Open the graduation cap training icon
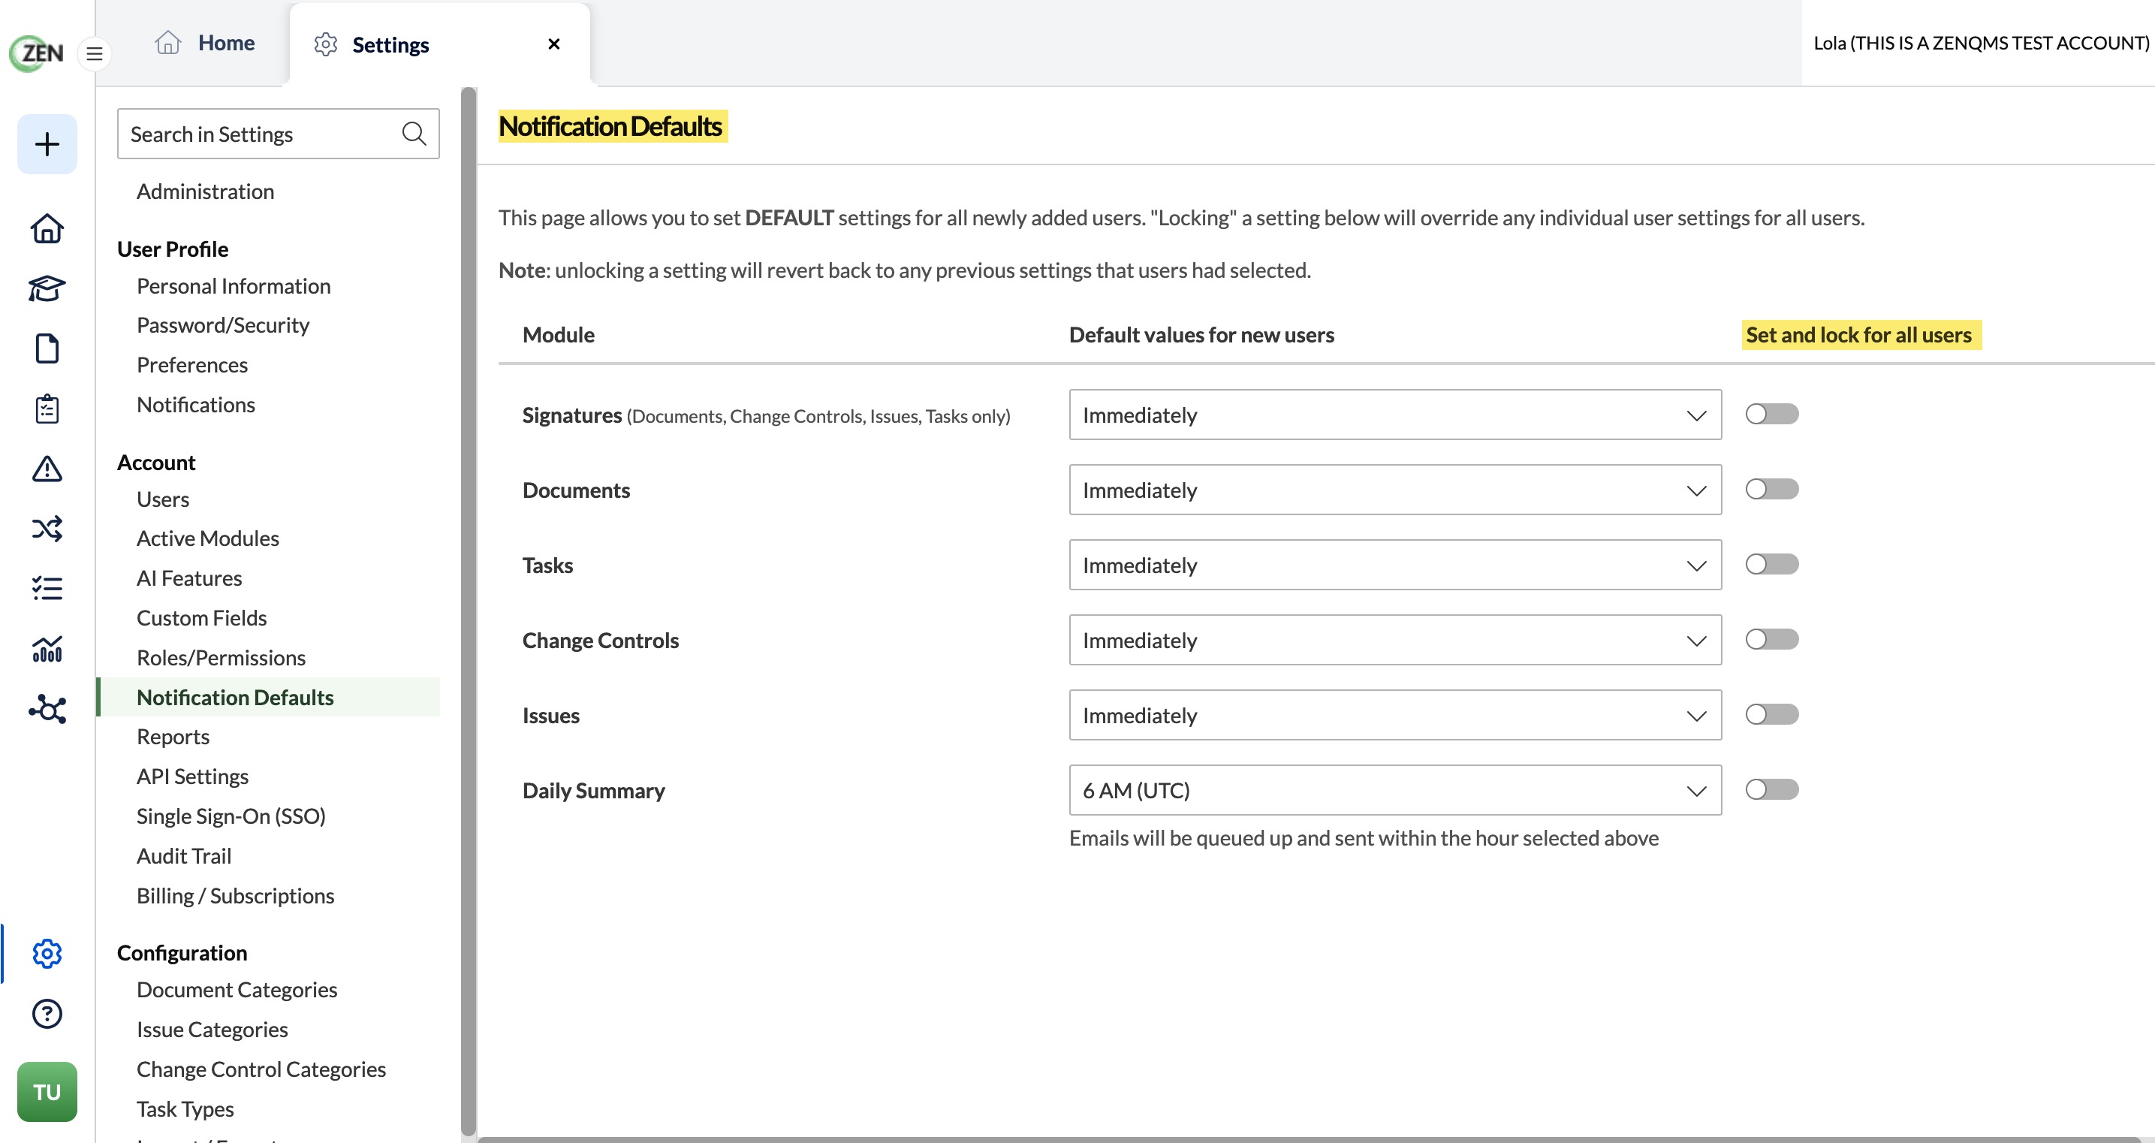 (x=47, y=288)
